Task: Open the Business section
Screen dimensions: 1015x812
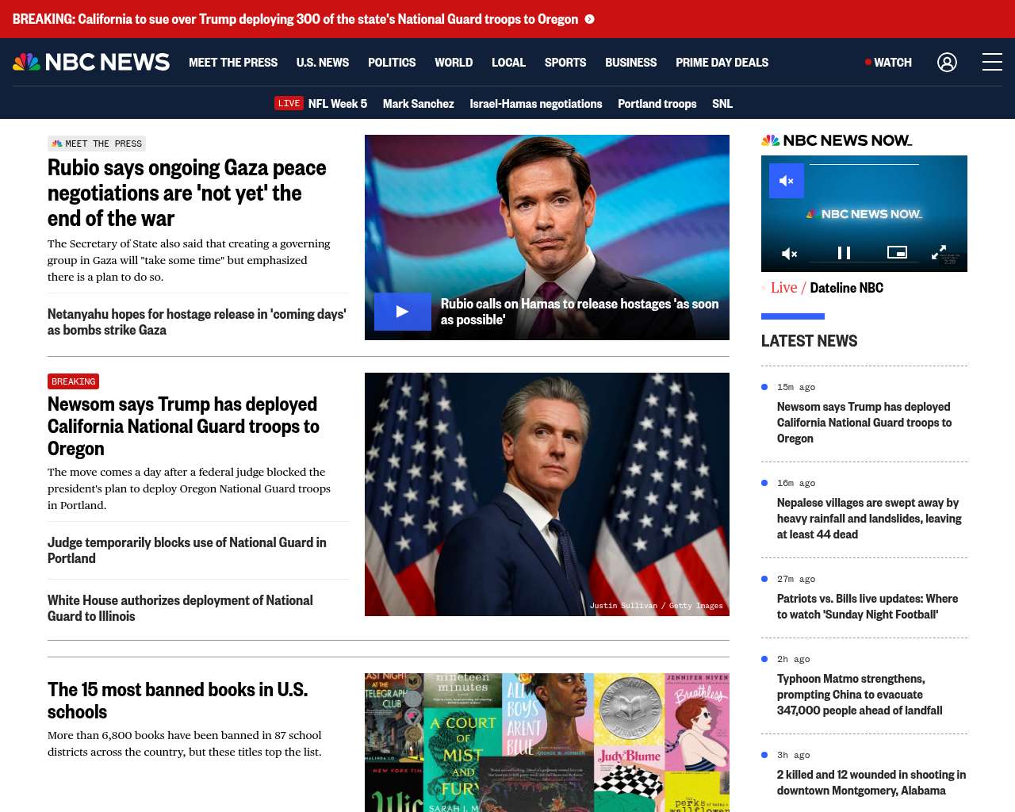Action: click(631, 63)
